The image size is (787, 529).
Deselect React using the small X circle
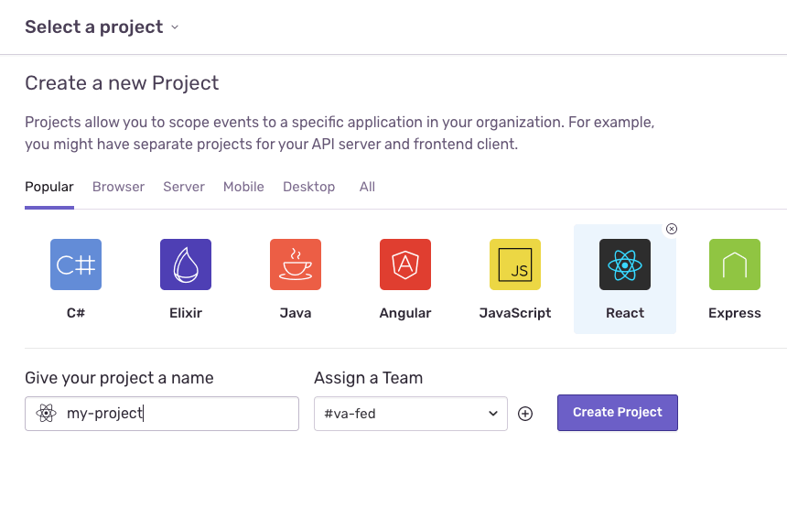(x=672, y=229)
